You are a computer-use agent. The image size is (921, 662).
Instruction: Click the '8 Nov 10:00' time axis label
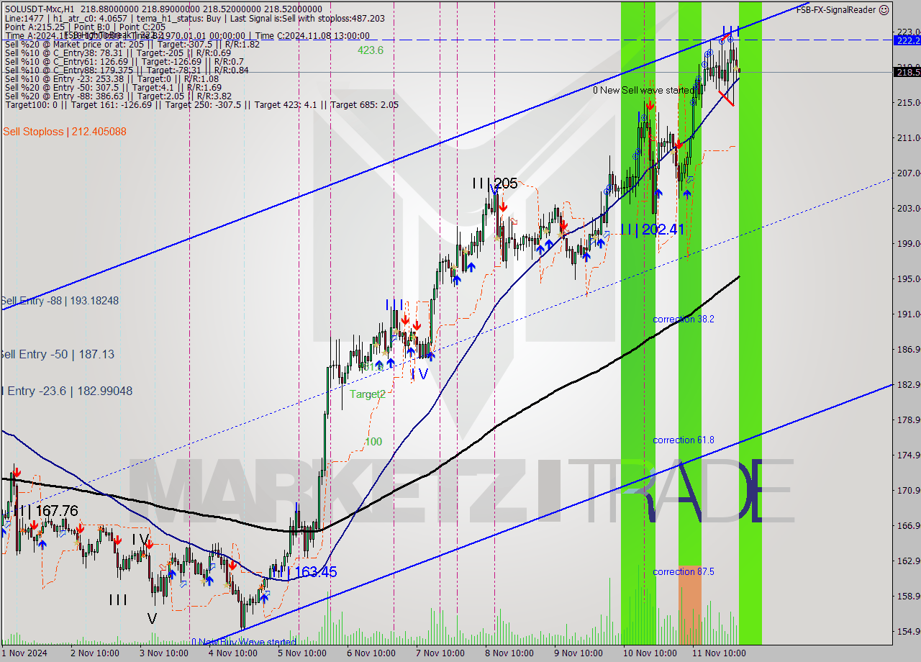[x=509, y=653]
